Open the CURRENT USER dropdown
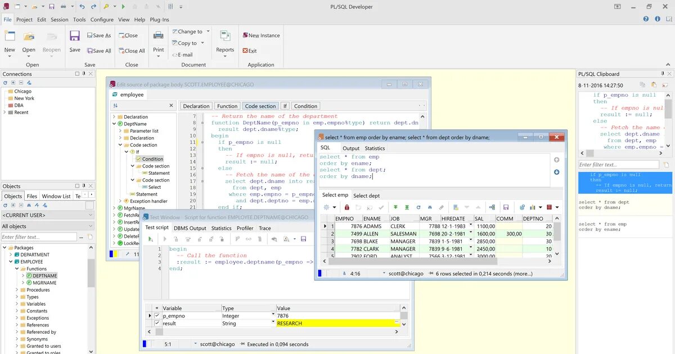 coord(90,215)
